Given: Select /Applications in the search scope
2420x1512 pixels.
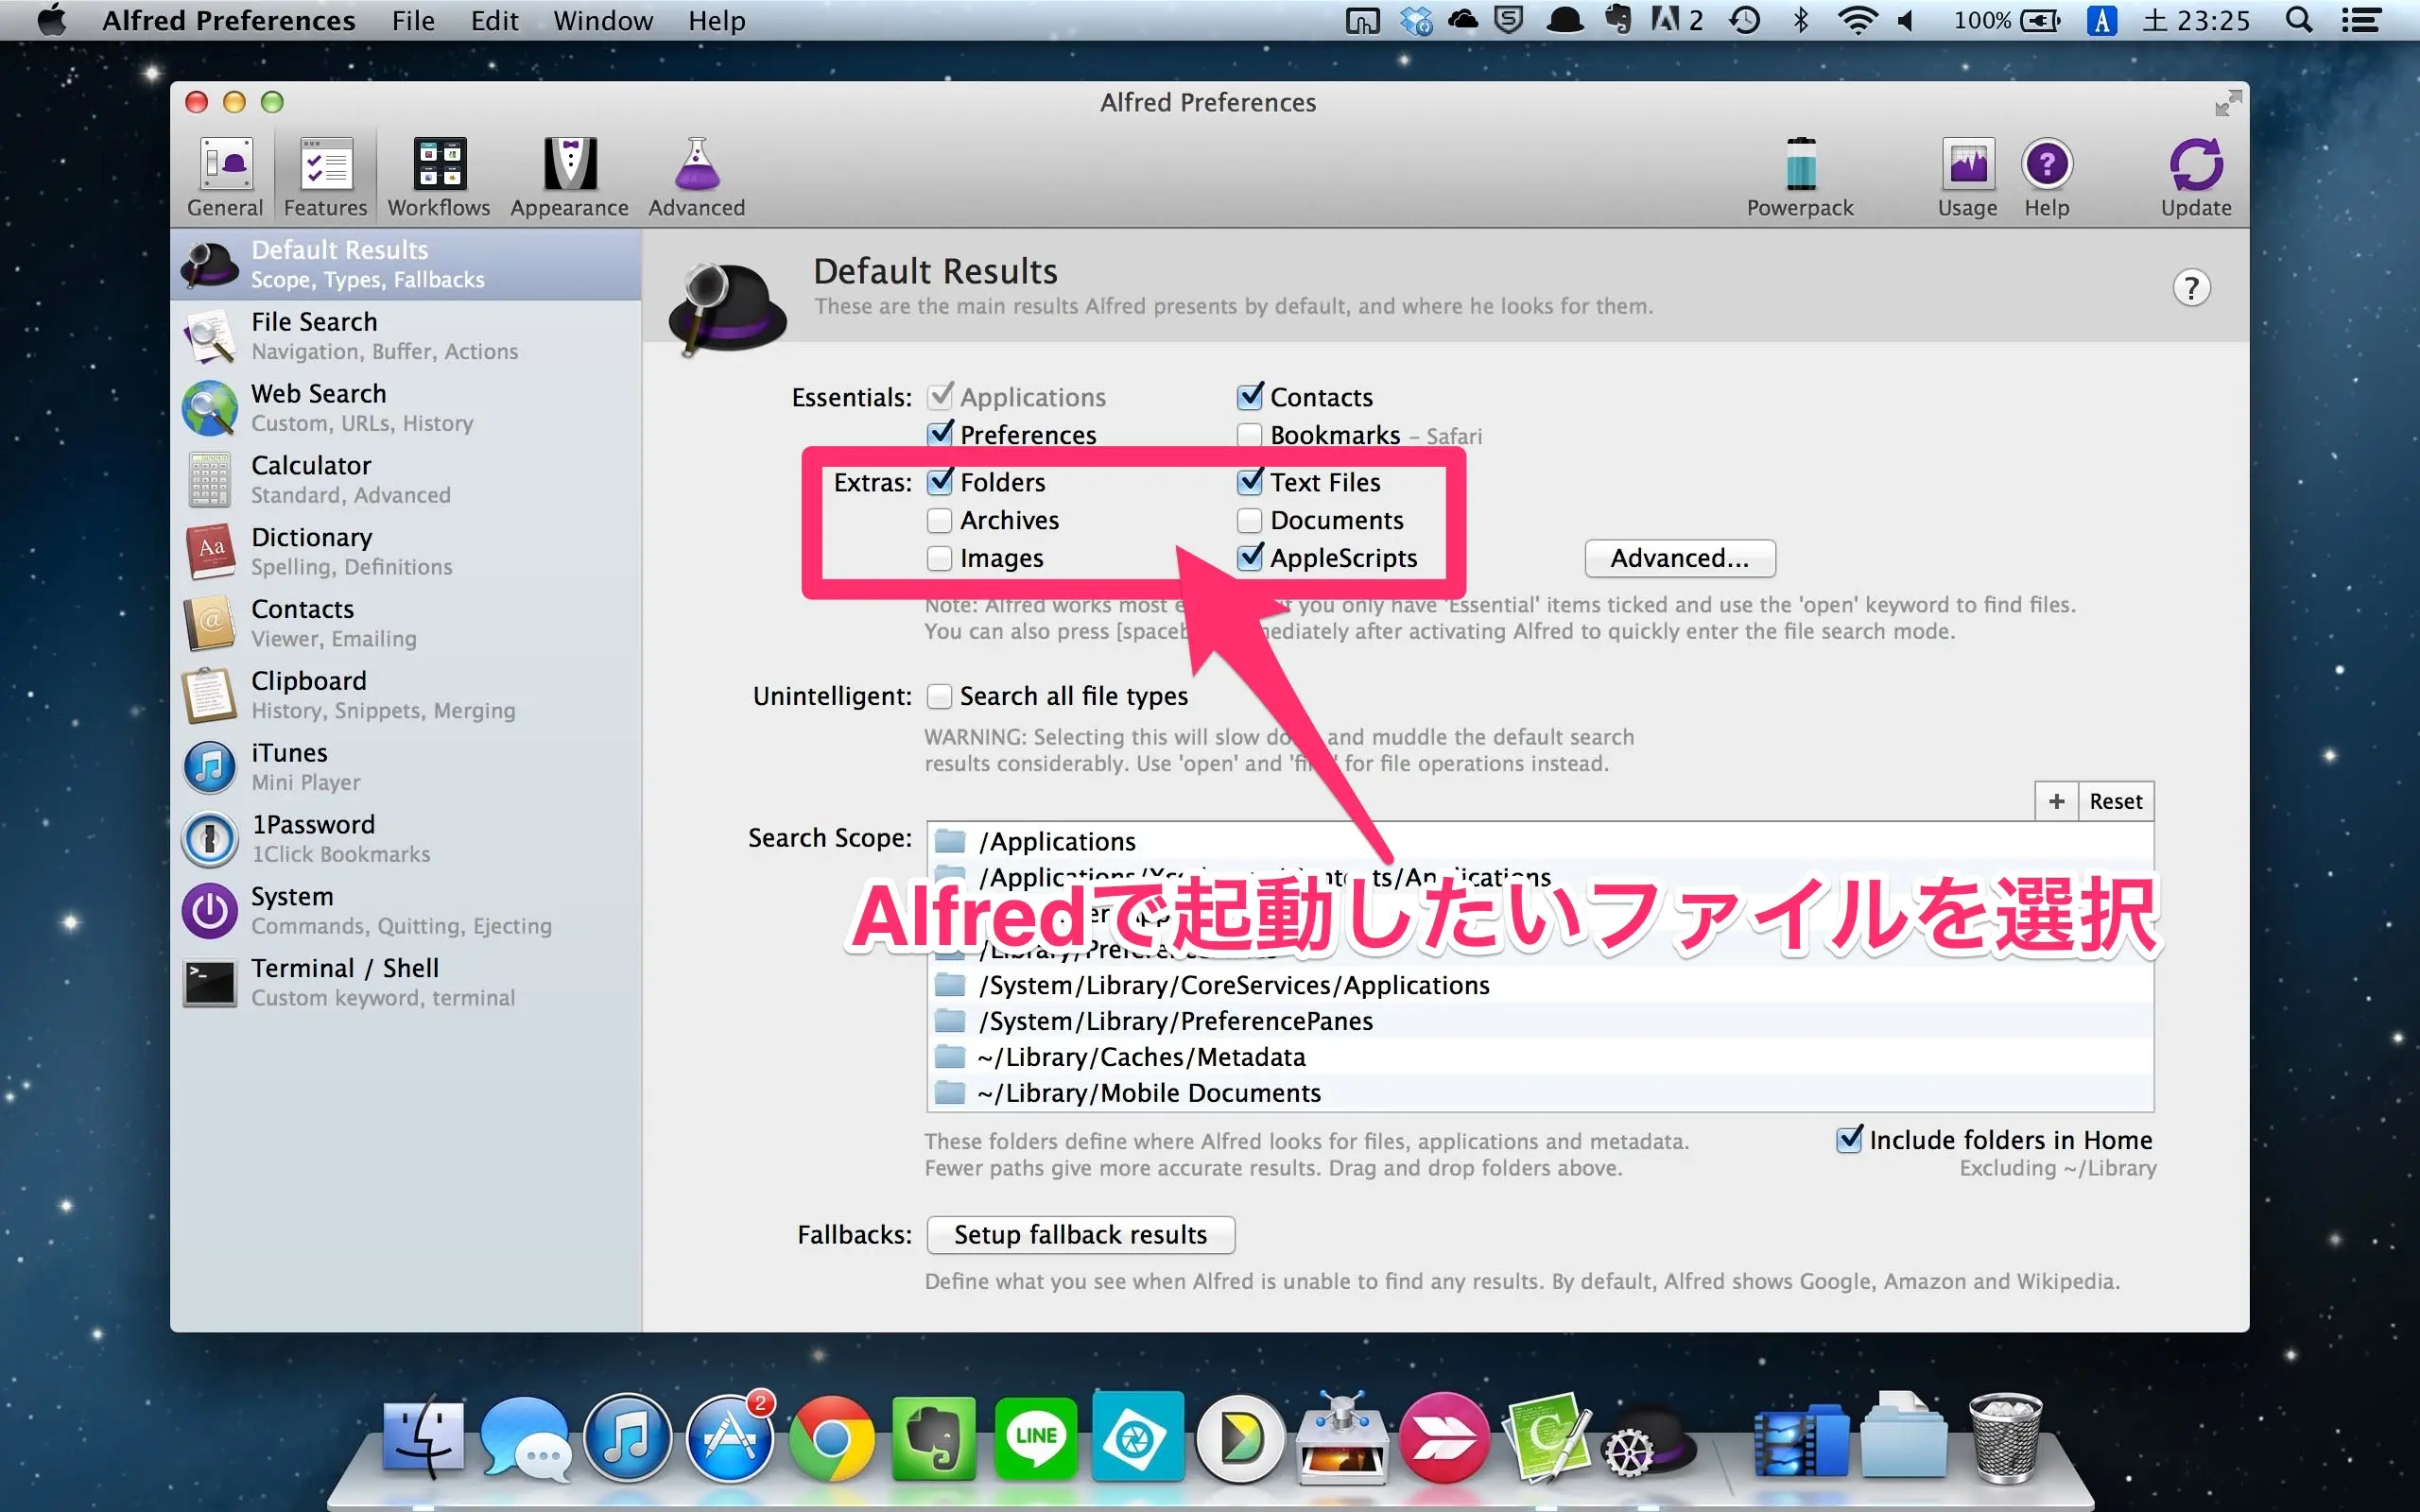Looking at the screenshot, I should point(1540,841).
